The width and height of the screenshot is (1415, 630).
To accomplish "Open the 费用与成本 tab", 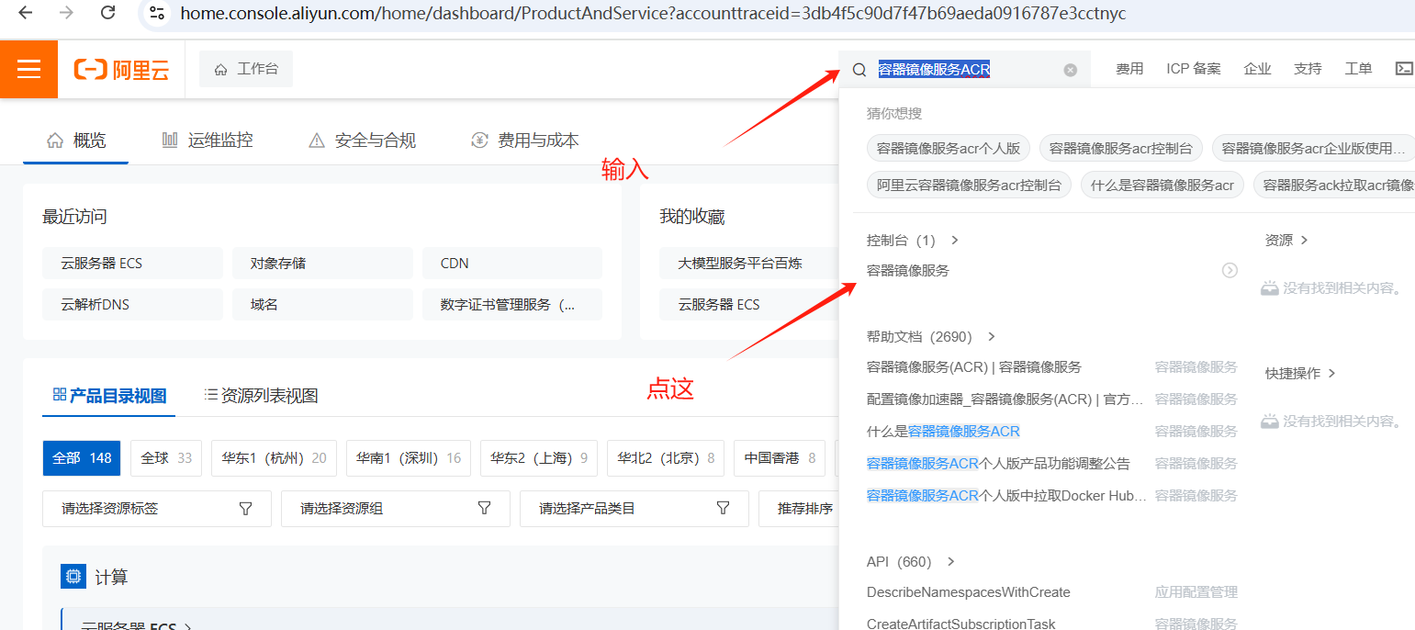I will pos(524,141).
